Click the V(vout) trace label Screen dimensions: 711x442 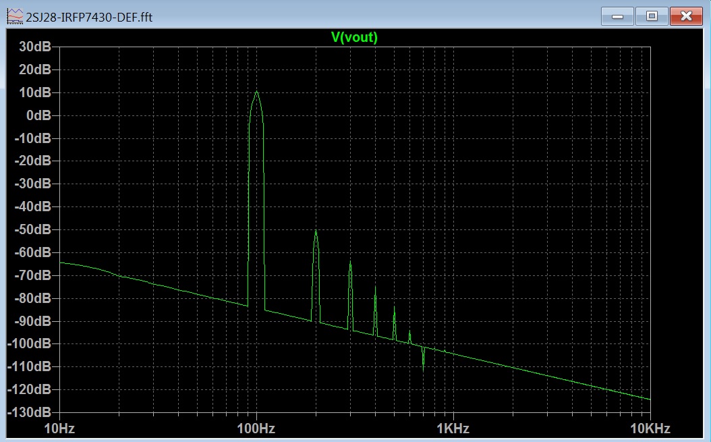[354, 37]
